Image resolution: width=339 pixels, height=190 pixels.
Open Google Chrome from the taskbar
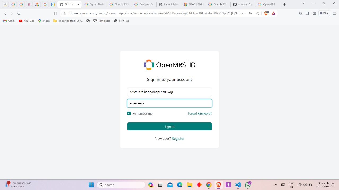coord(209,185)
